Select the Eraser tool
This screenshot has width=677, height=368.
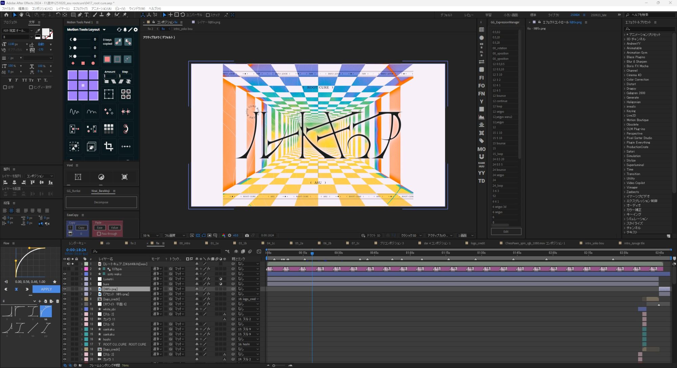coord(108,15)
